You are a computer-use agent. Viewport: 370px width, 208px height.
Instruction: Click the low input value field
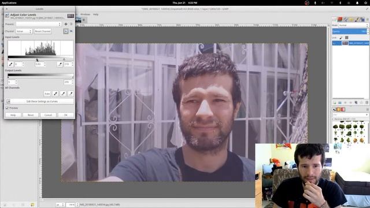click(19, 64)
